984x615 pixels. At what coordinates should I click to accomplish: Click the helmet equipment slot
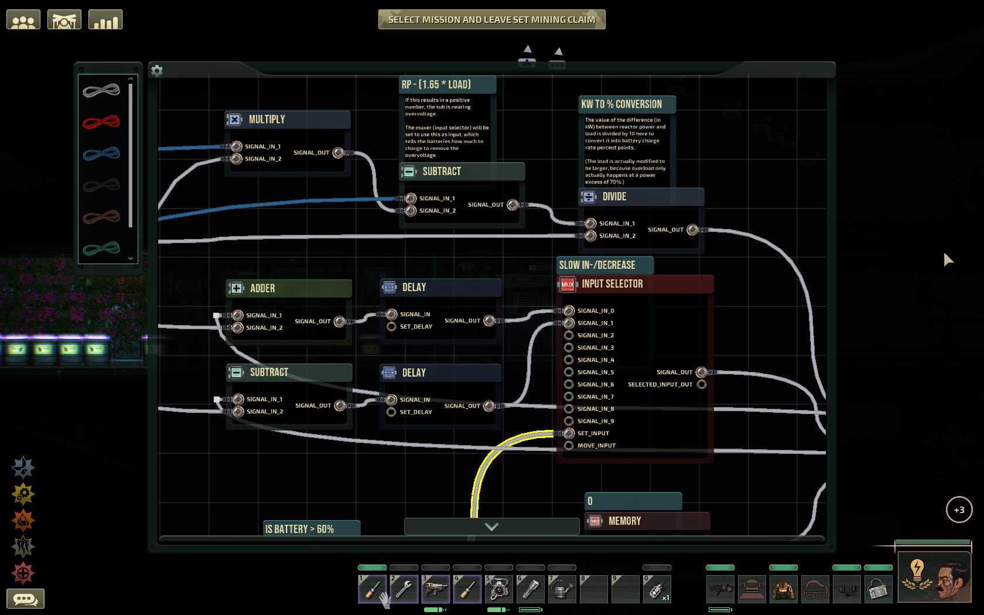[752, 589]
